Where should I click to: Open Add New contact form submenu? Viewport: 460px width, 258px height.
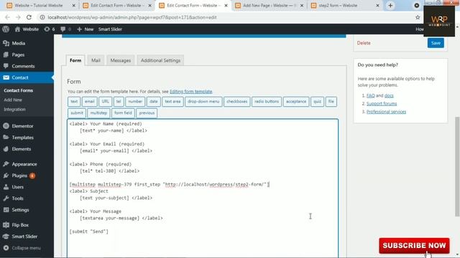[x=13, y=100]
